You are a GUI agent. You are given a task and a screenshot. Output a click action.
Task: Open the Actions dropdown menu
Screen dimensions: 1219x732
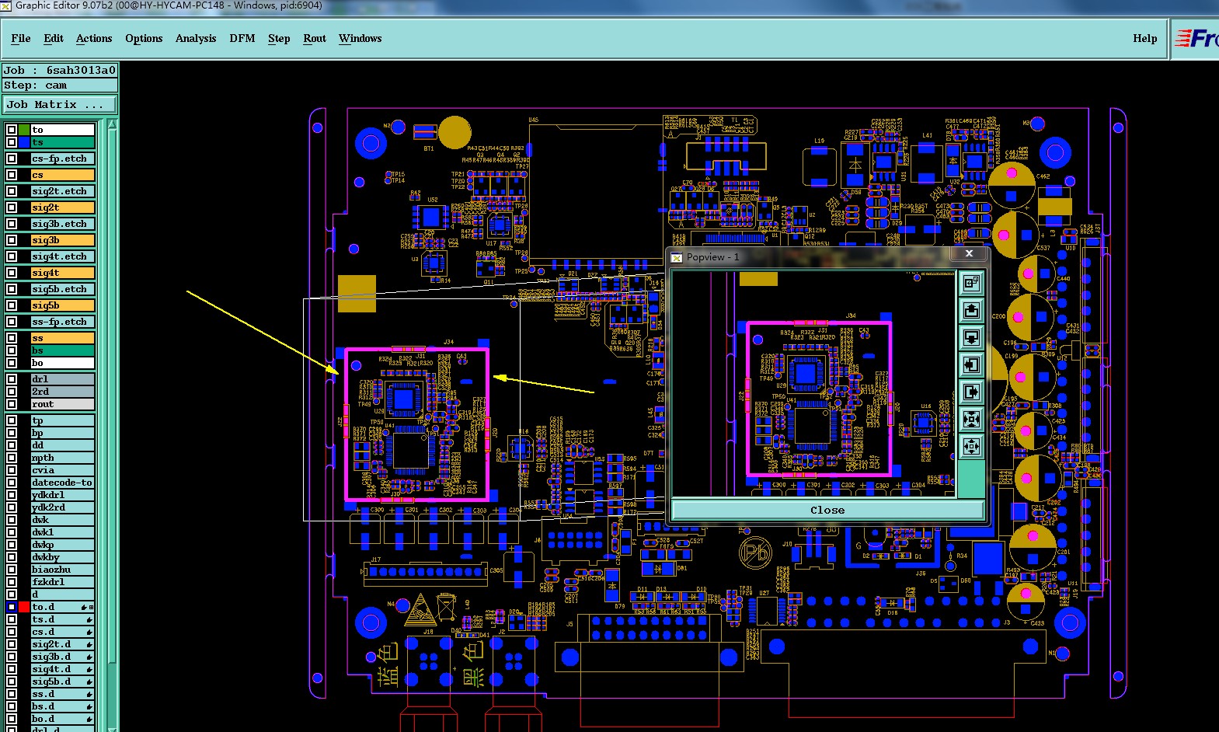(94, 38)
